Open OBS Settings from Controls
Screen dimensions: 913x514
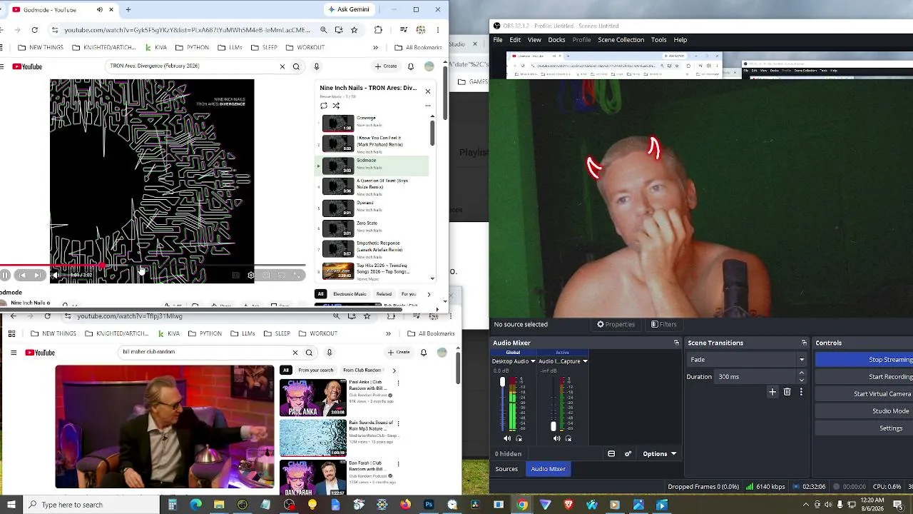click(x=864, y=428)
